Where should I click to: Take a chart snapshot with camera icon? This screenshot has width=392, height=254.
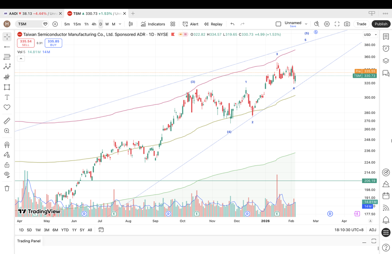point(347,24)
